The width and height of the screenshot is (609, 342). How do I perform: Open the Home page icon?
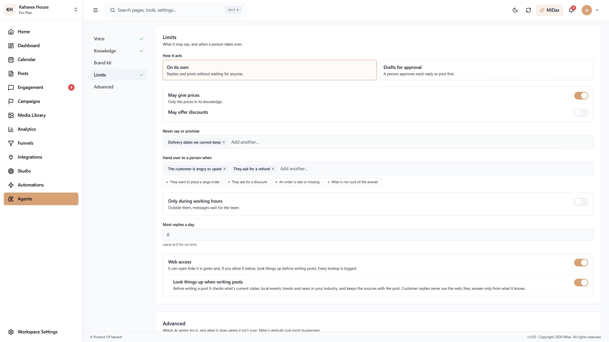11,32
